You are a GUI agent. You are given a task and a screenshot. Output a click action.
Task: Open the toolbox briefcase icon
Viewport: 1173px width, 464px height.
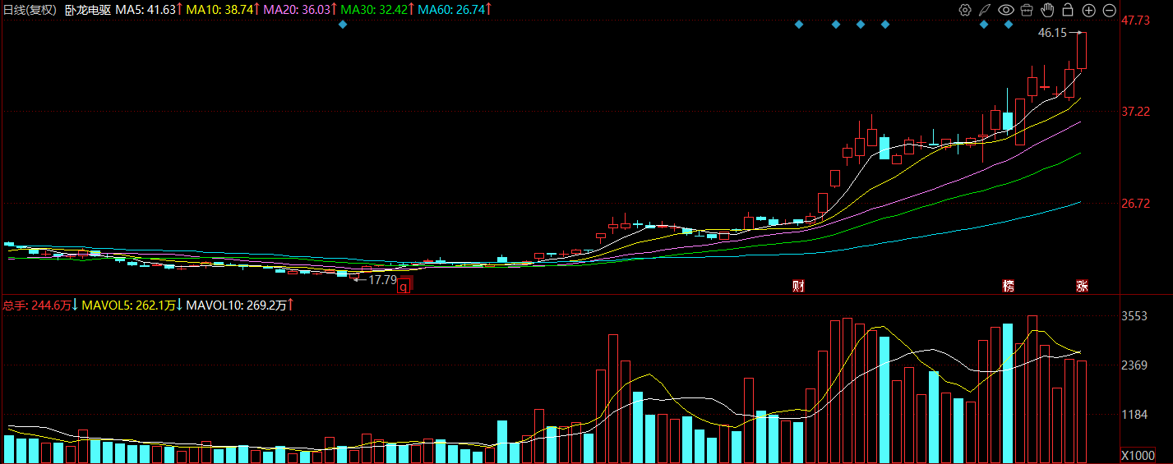1027,10
